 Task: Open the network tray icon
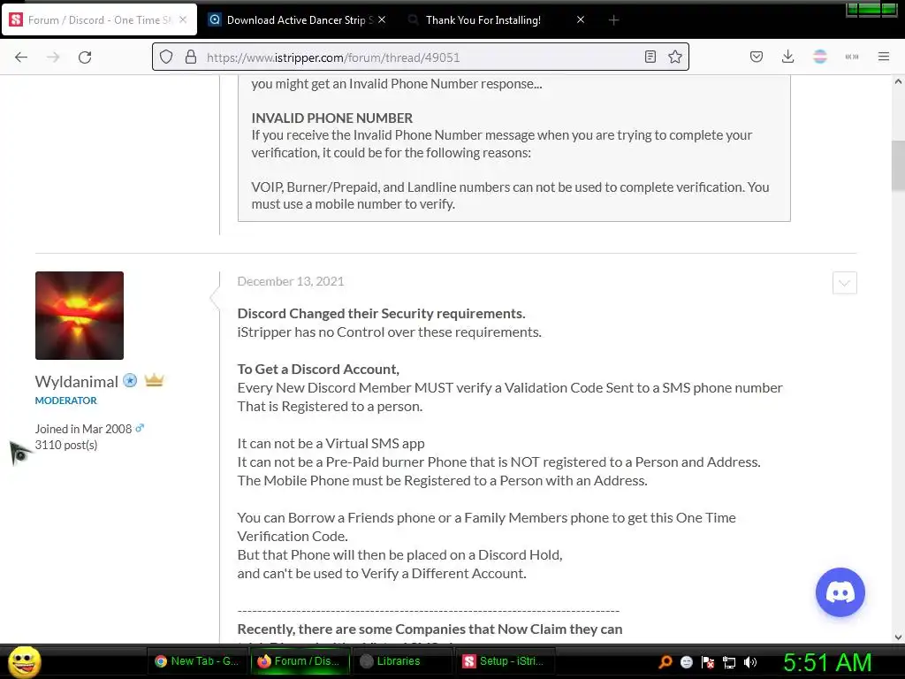(x=729, y=662)
